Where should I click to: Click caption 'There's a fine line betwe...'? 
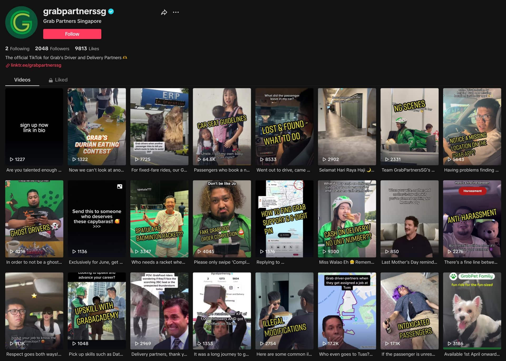tap(471, 262)
